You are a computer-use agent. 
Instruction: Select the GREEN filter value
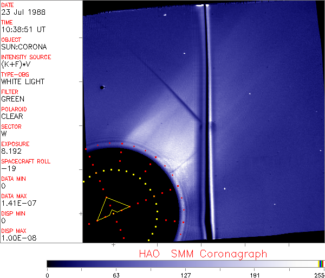pos(12,99)
